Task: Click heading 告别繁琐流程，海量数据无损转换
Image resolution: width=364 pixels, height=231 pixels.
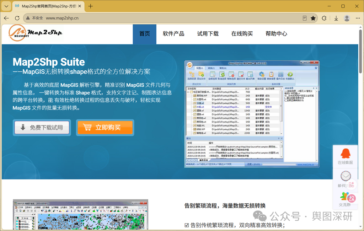Action: click(x=225, y=206)
